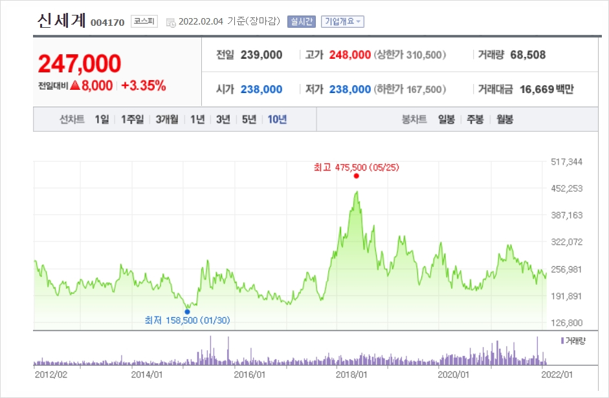Switch to 월봉 candlestick chart
The height and width of the screenshot is (398, 609).
(x=505, y=120)
